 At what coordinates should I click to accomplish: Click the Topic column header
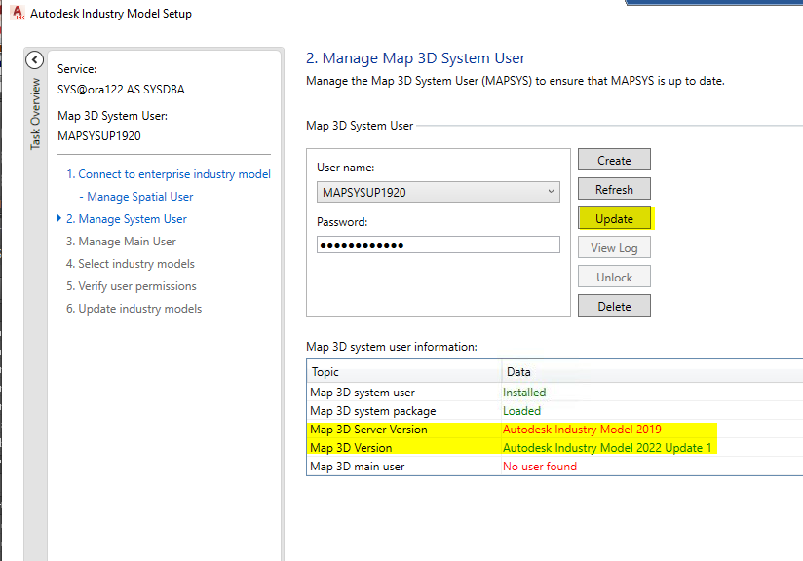(x=404, y=372)
